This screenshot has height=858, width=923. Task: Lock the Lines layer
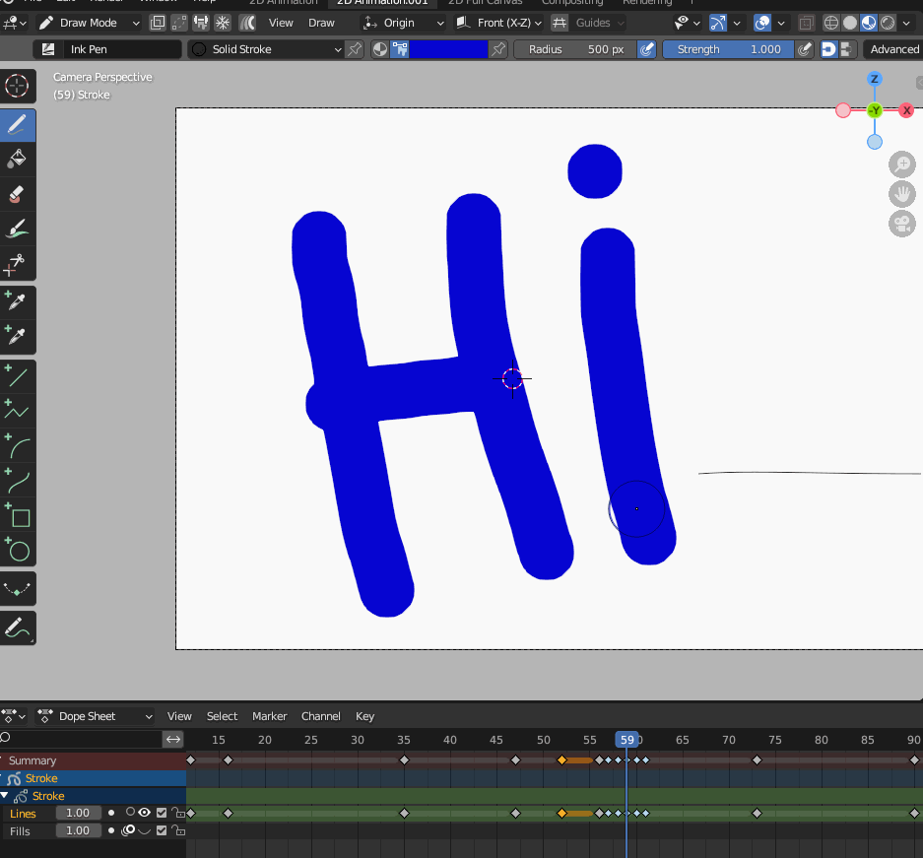click(x=178, y=813)
